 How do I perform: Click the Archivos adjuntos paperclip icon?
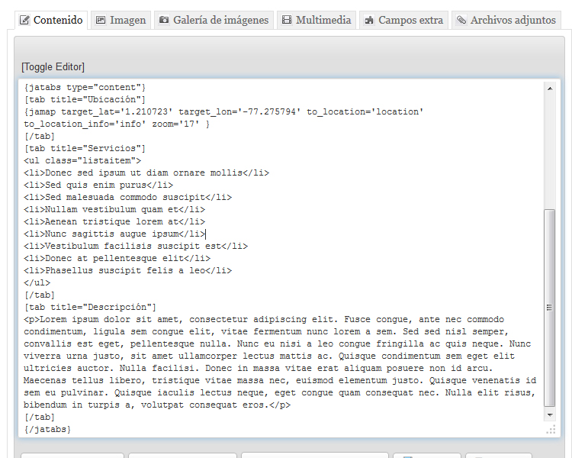pyautogui.click(x=461, y=20)
